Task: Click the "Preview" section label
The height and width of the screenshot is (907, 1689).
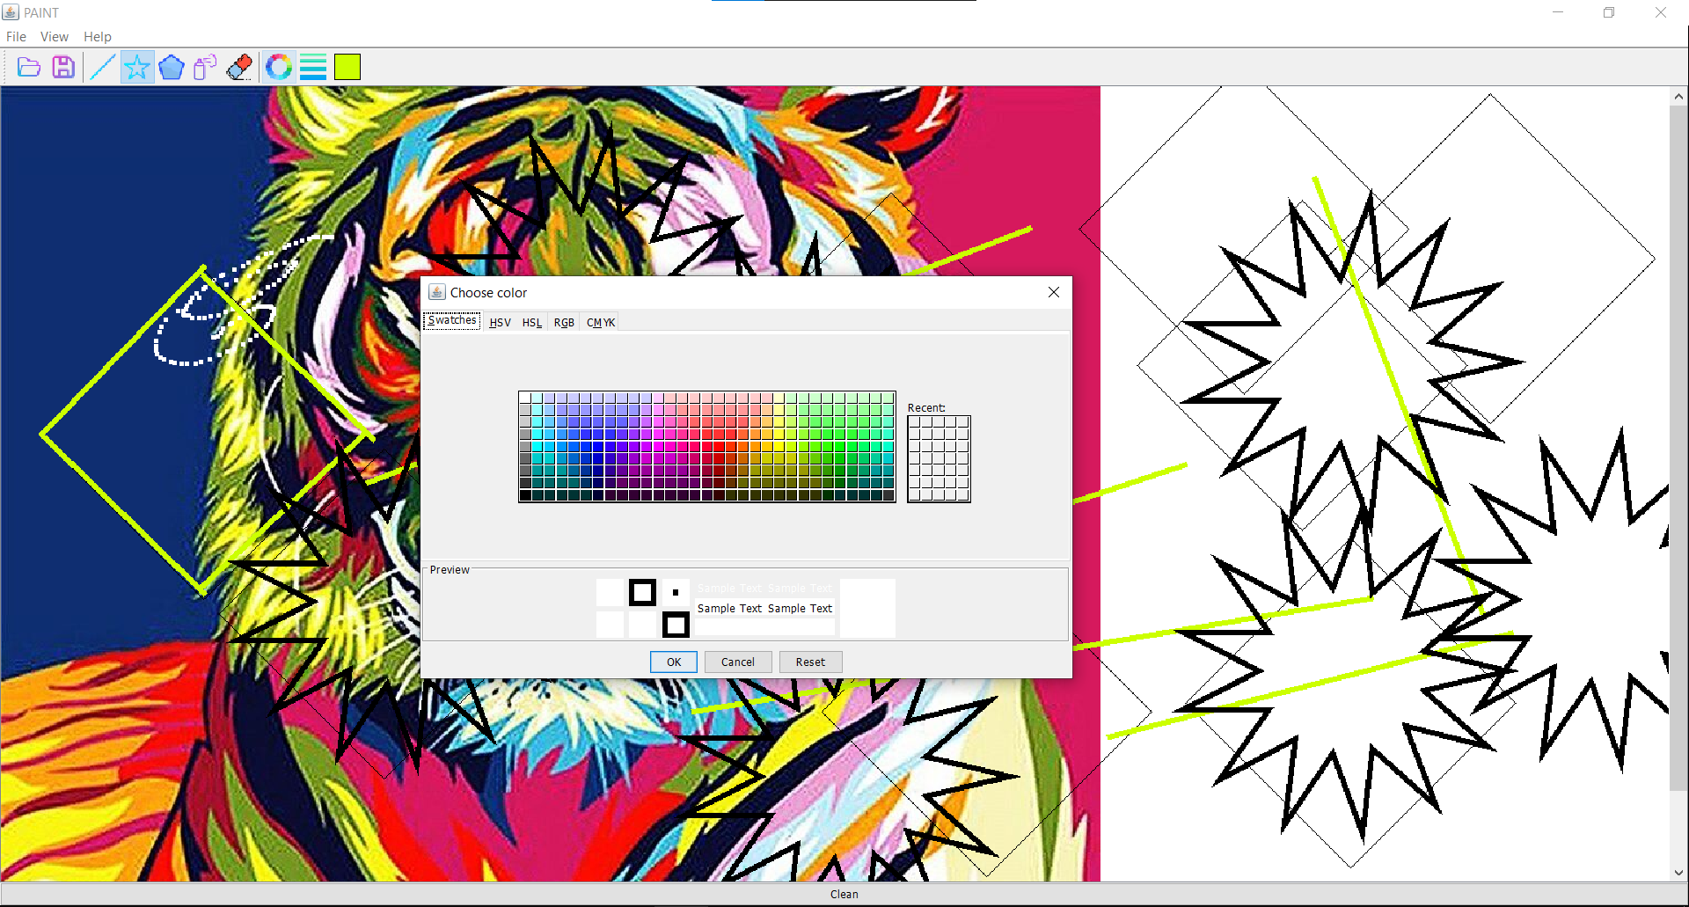Action: pyautogui.click(x=450, y=570)
